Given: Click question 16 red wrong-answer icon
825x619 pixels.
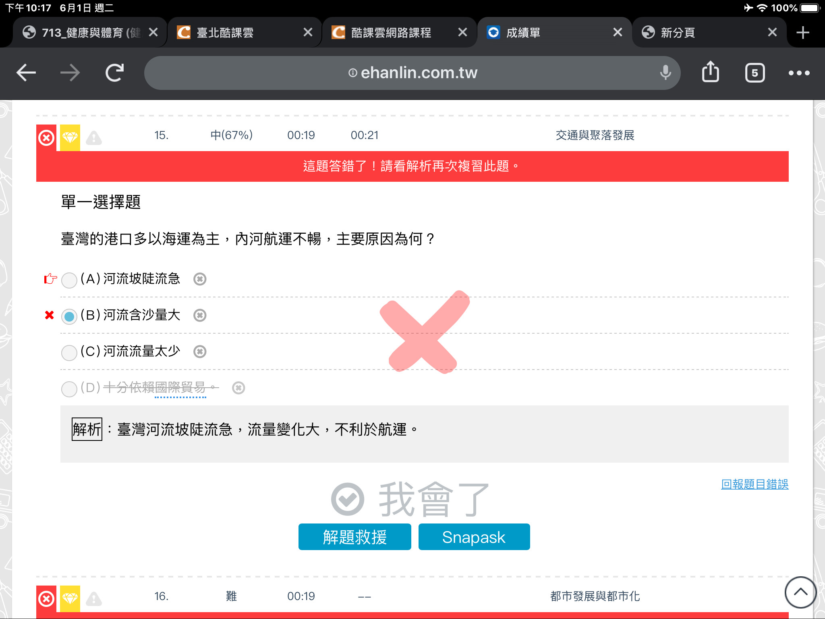Looking at the screenshot, I should 46,599.
